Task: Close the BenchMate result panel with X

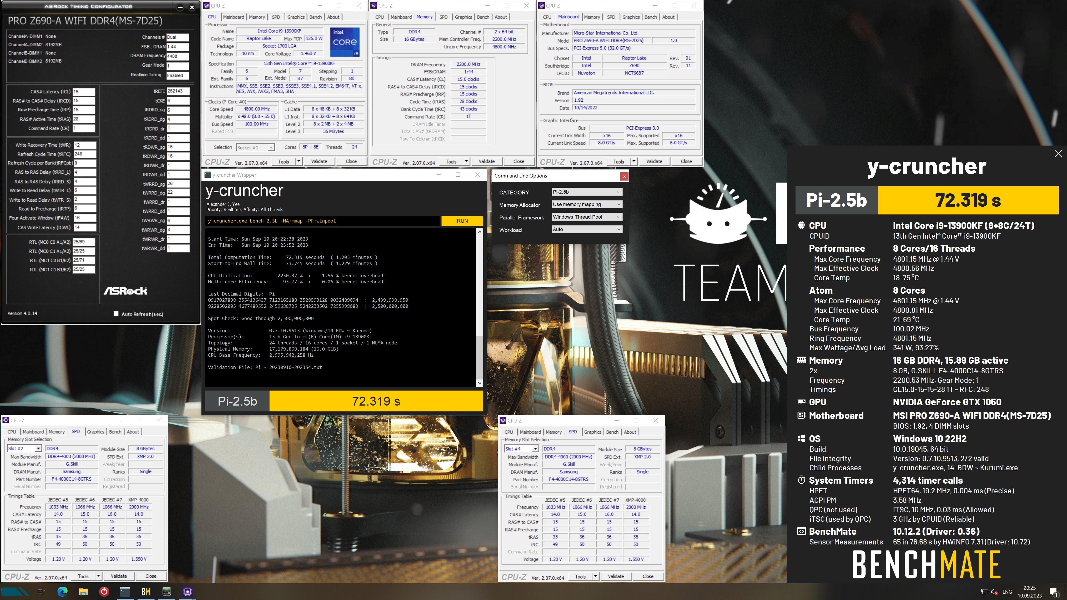Action: point(1058,154)
